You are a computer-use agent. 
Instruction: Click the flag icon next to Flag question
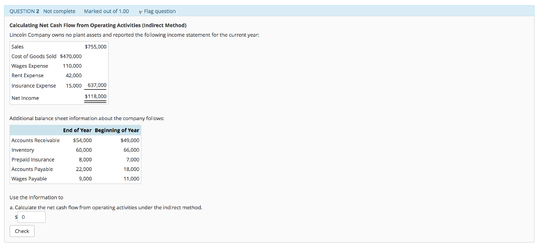141,12
